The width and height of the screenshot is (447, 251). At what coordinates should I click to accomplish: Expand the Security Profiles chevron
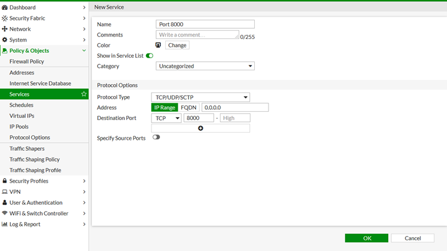tap(84, 181)
